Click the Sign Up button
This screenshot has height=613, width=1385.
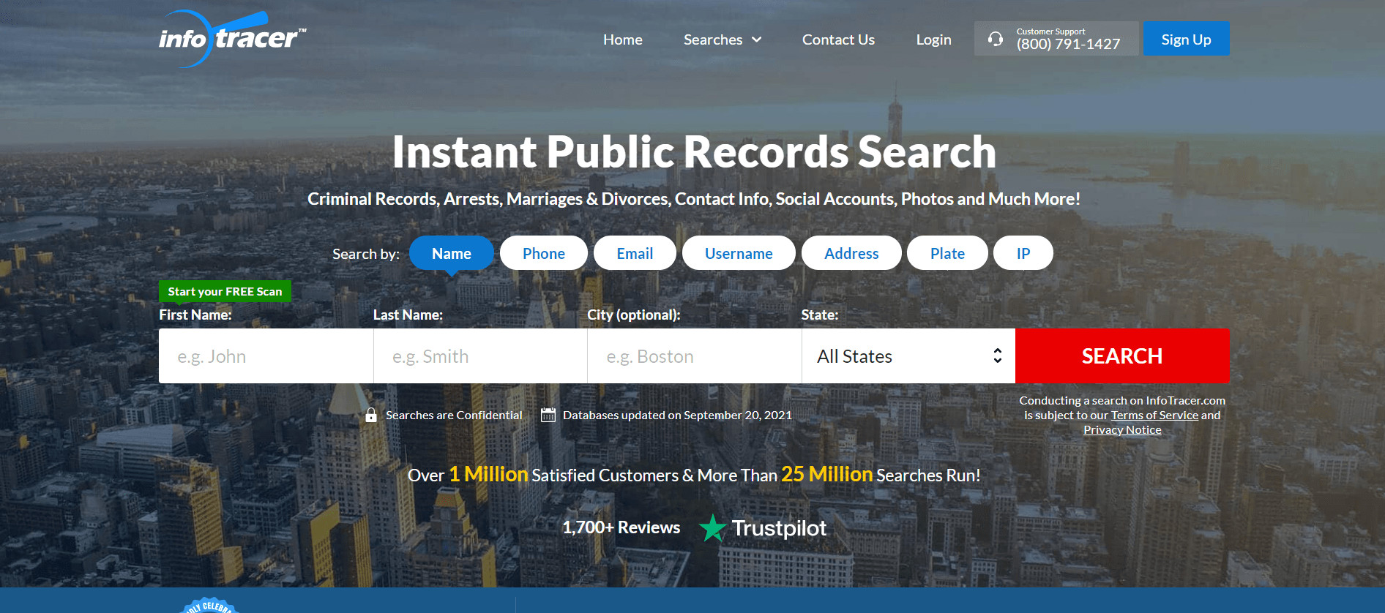pos(1186,39)
